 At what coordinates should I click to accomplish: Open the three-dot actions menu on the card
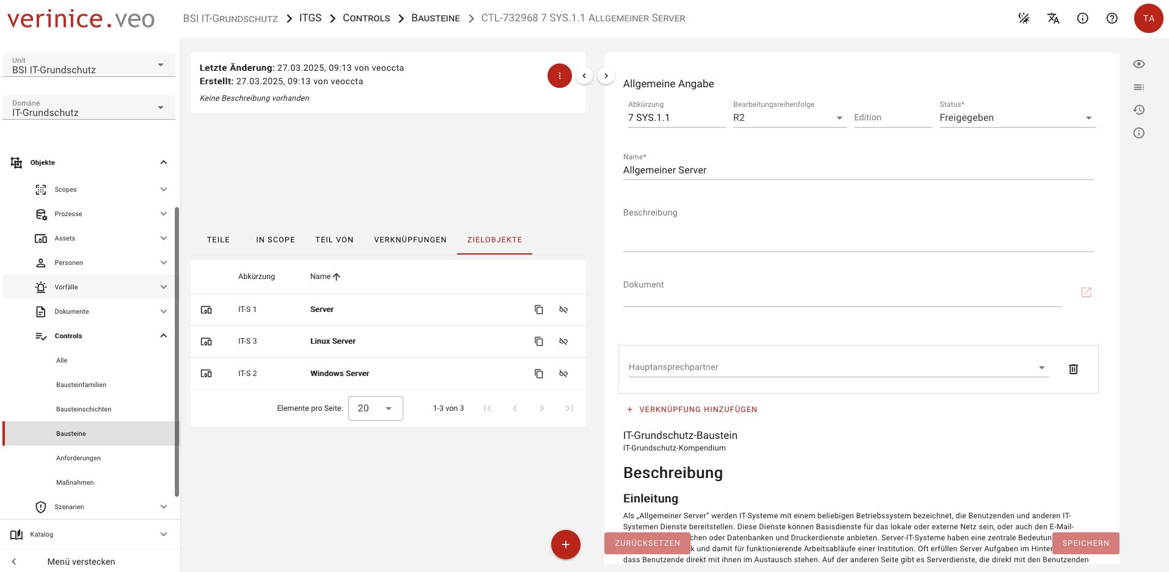point(559,76)
